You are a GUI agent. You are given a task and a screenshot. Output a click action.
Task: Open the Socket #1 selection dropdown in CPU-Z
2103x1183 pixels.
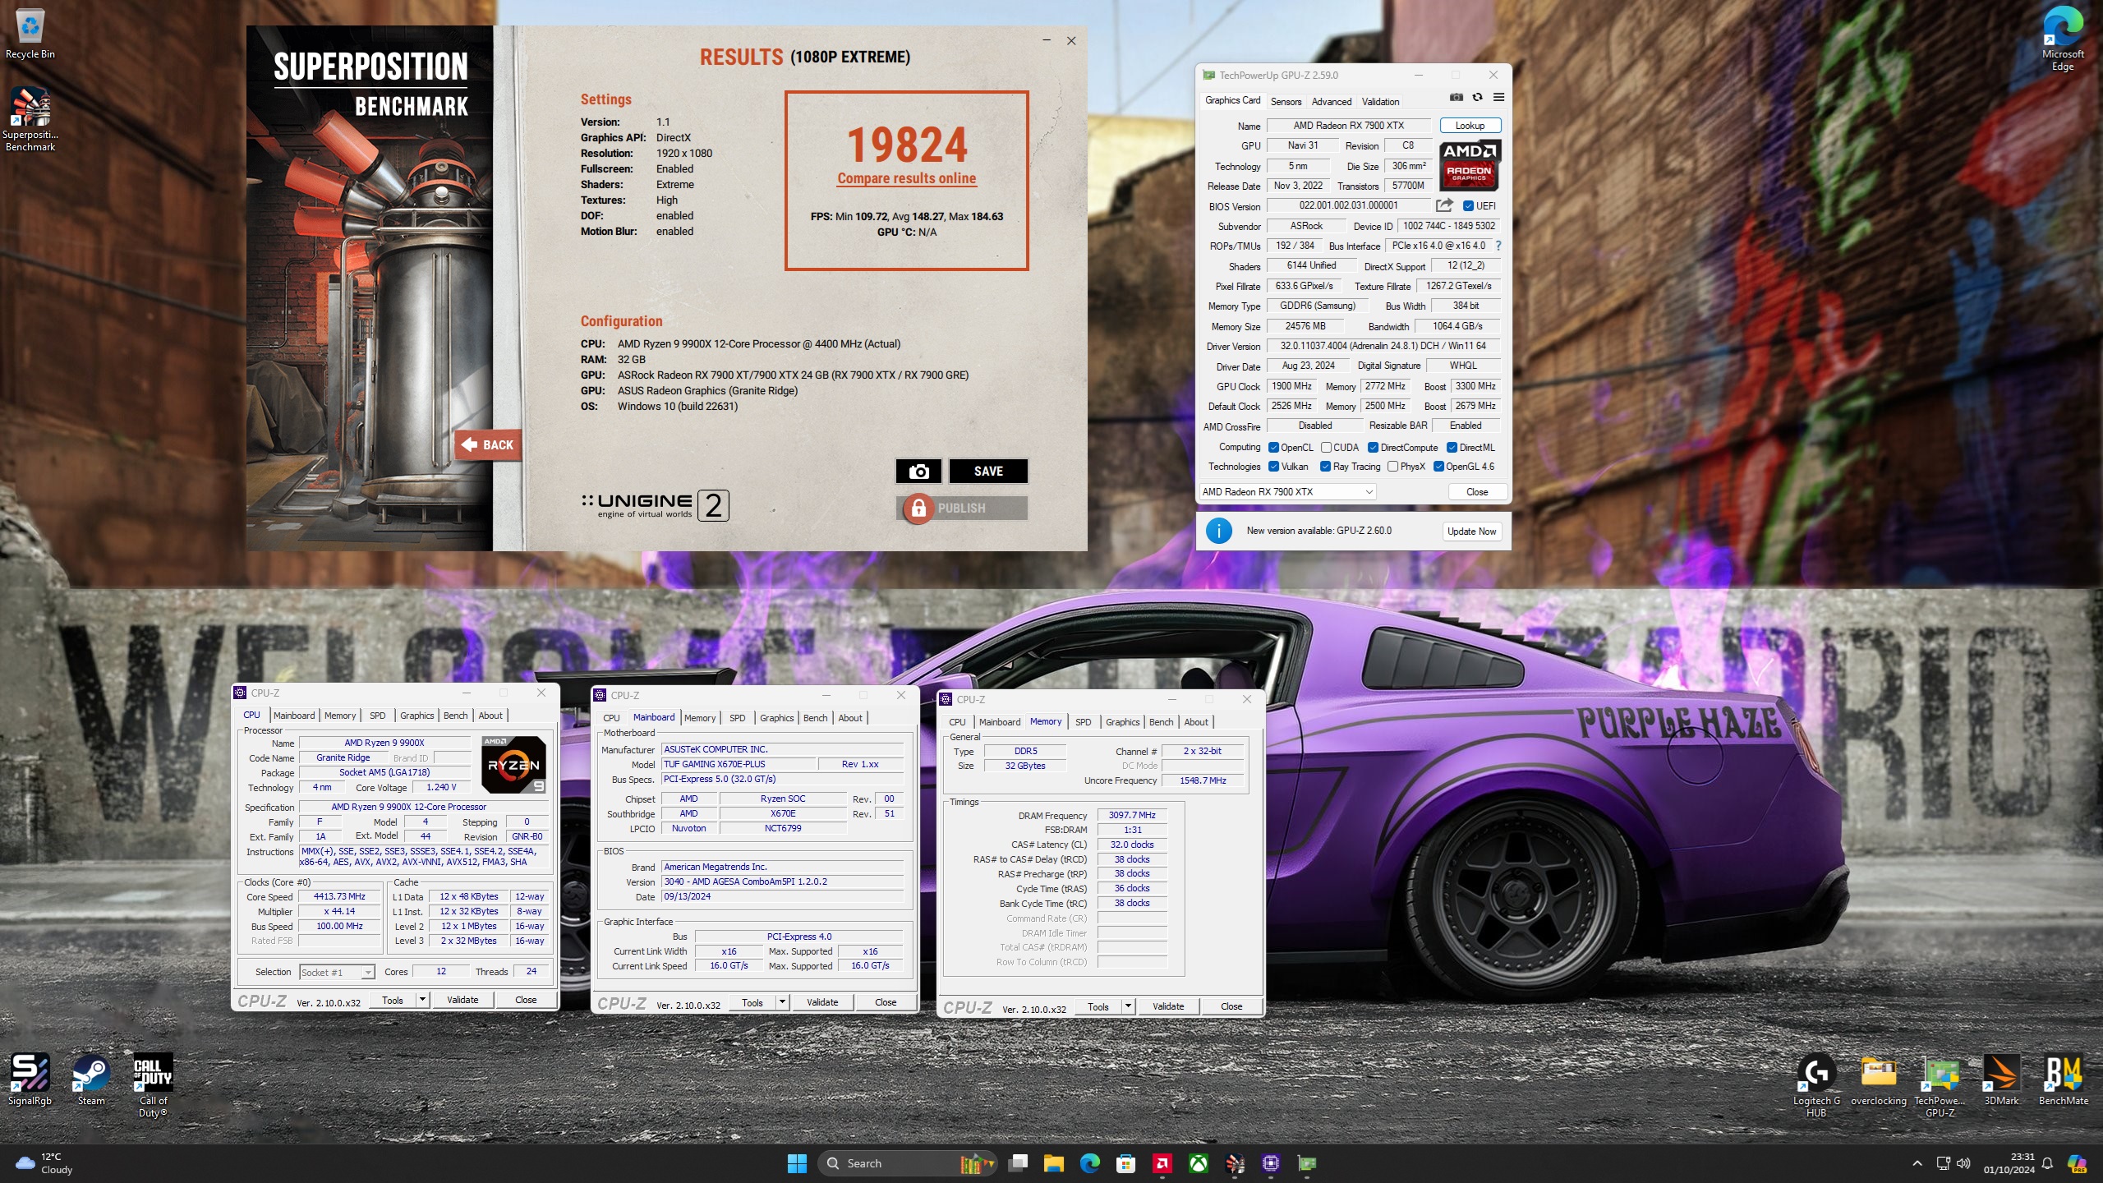(x=338, y=973)
